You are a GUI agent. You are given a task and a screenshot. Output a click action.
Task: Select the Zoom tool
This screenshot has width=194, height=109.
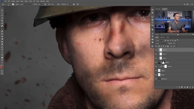(2, 60)
